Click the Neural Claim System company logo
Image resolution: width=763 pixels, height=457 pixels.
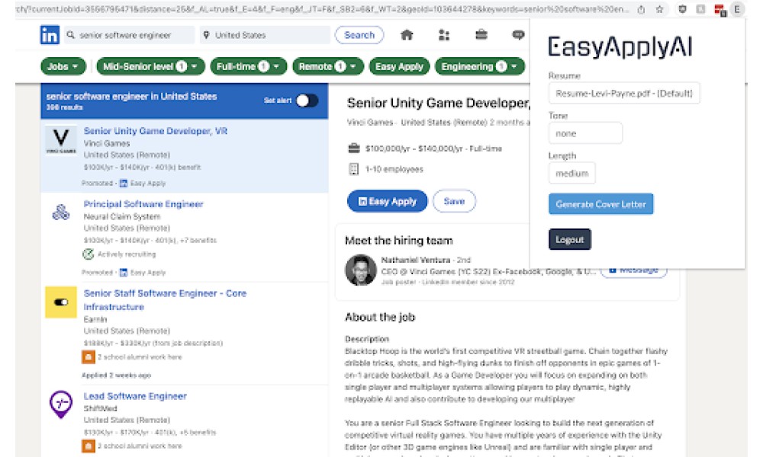[61, 213]
